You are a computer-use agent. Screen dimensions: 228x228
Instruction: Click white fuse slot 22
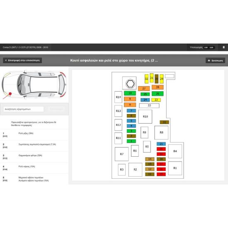tap(149, 106)
